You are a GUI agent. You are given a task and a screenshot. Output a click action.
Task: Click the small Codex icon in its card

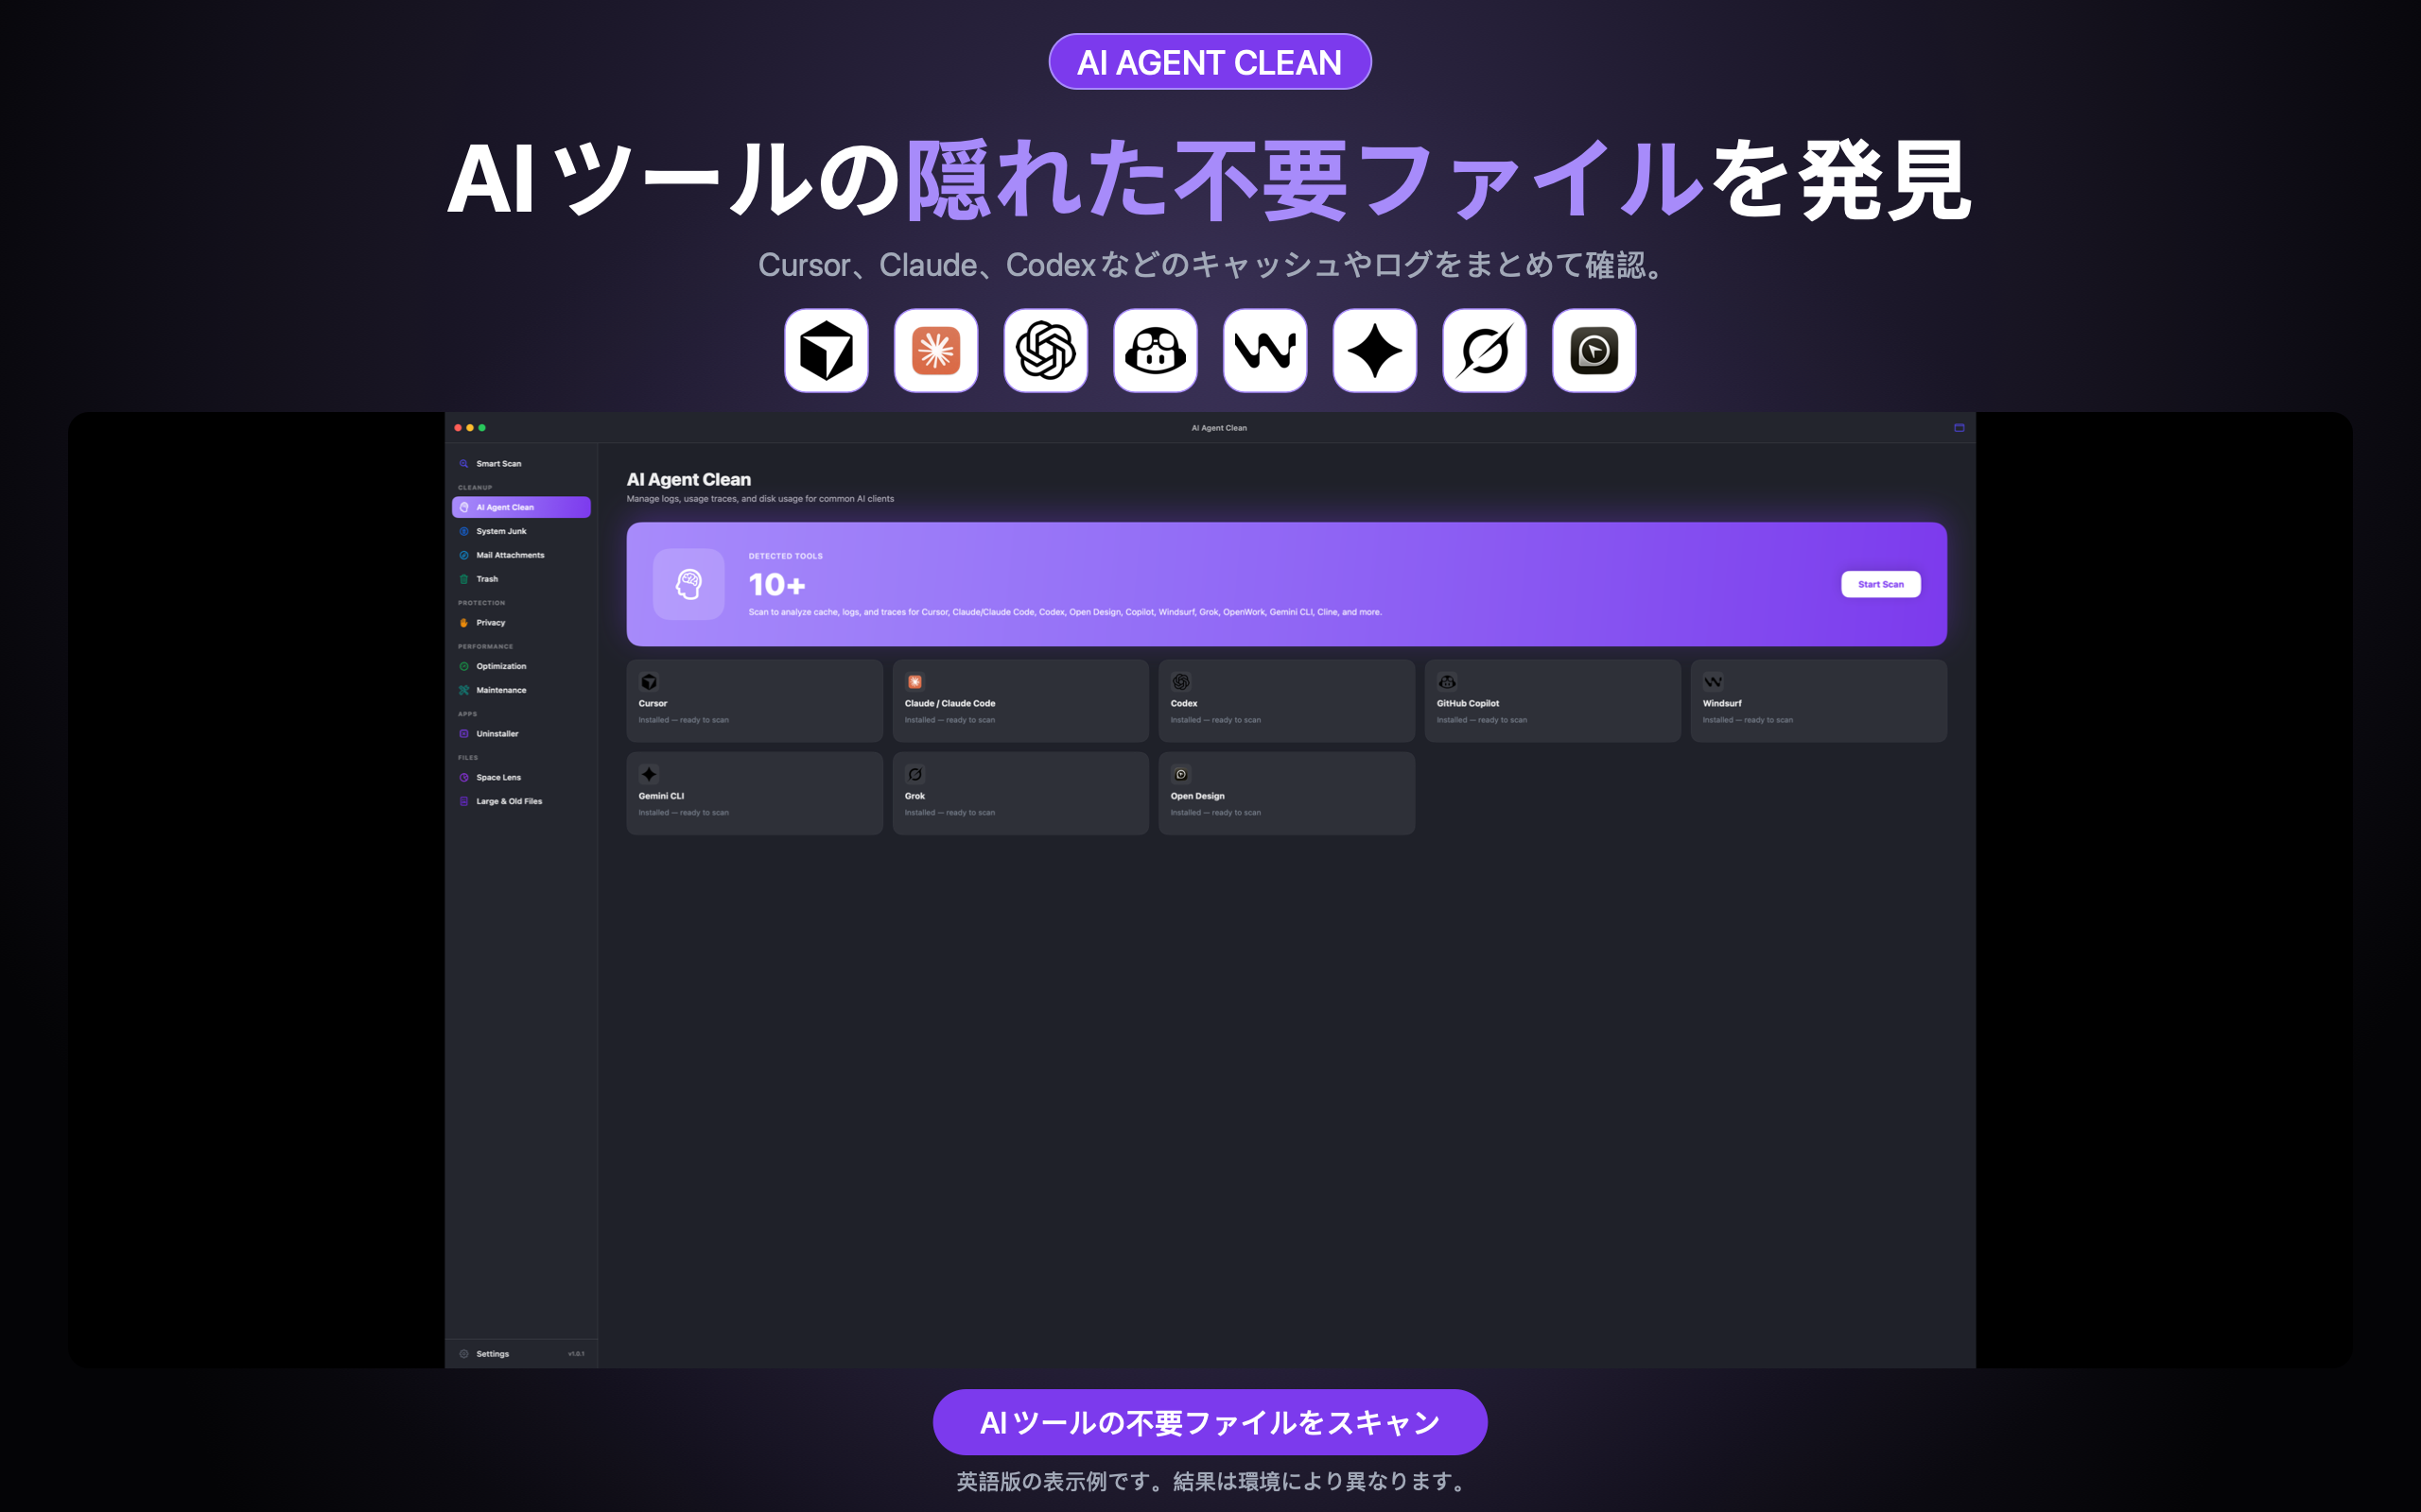pyautogui.click(x=1180, y=682)
